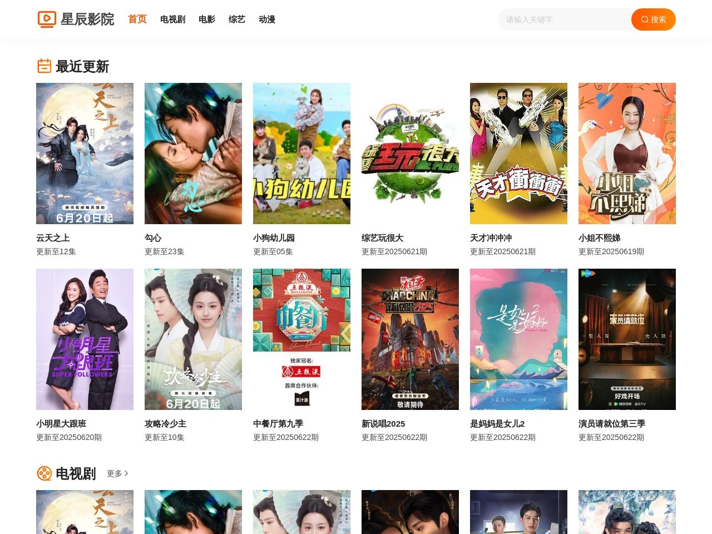Click the 中餐厅第九季 title link

(x=278, y=423)
